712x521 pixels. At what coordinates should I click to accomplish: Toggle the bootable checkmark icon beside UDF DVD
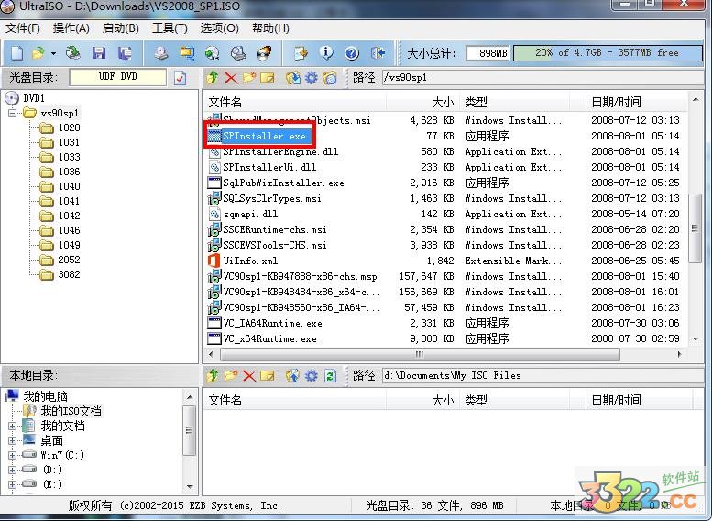[181, 78]
